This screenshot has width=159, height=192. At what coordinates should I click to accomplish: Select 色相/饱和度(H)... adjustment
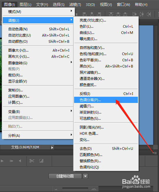click(x=106, y=54)
